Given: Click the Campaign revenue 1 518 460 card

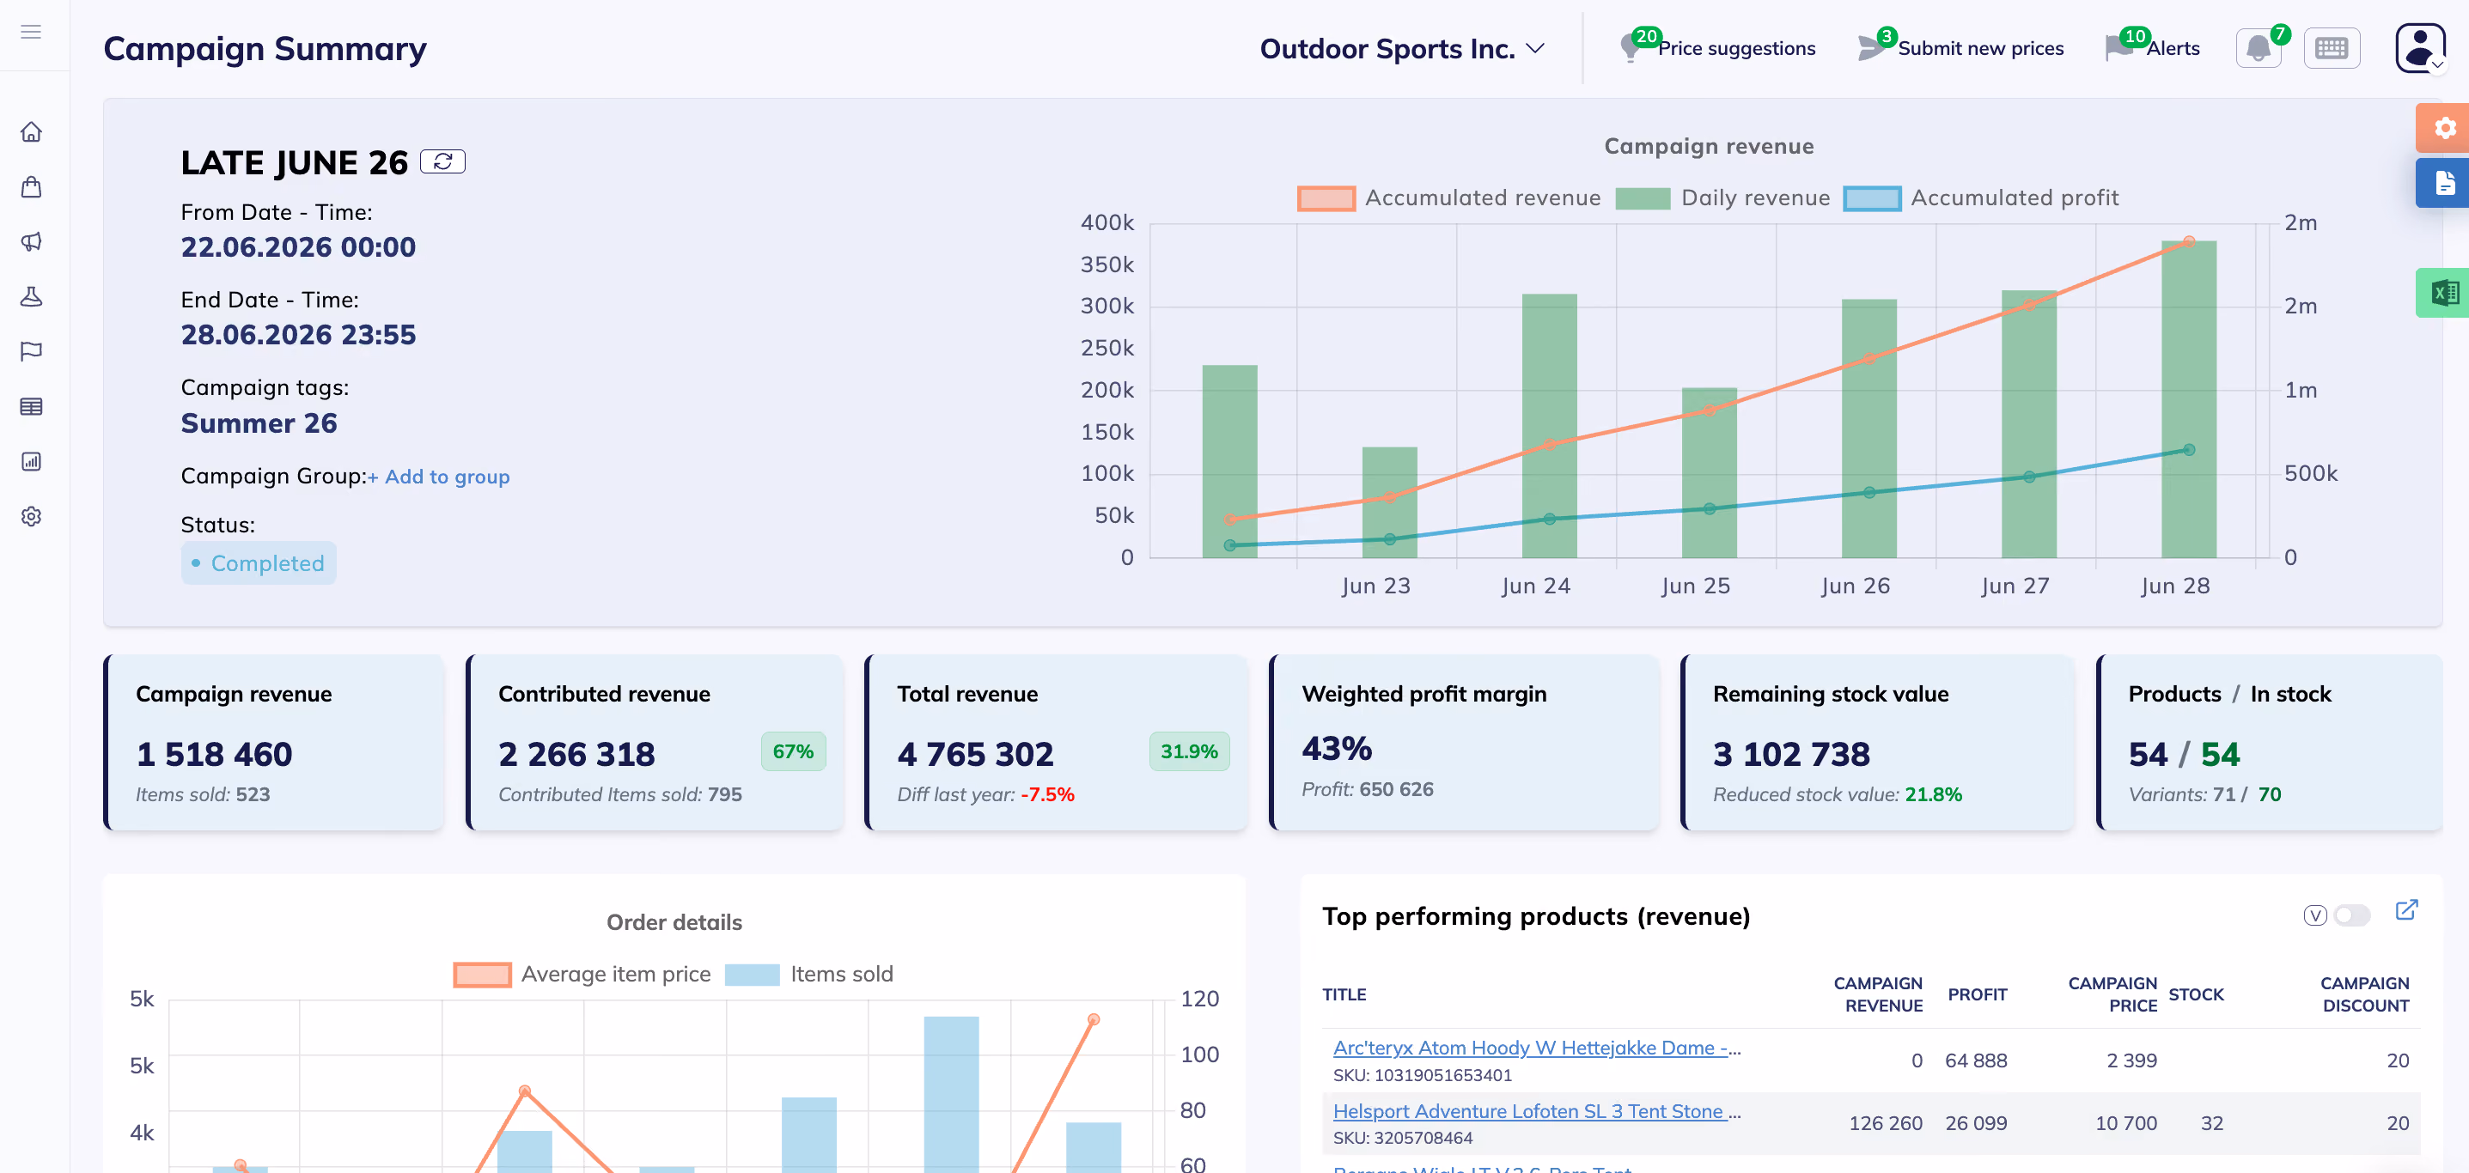Looking at the screenshot, I should 273,742.
